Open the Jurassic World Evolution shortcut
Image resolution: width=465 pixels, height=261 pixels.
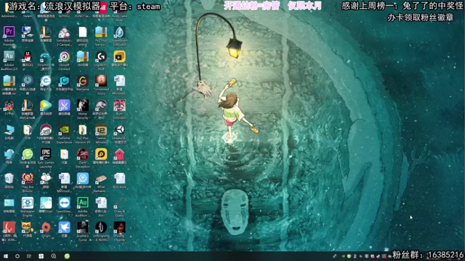(x=101, y=106)
